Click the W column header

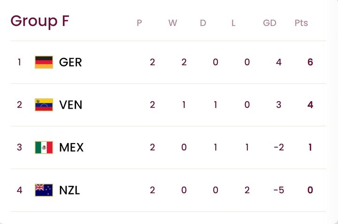tap(173, 23)
